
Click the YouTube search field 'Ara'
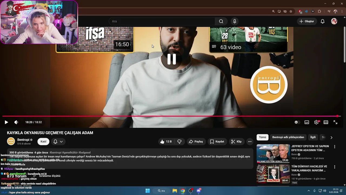[x=162, y=21]
